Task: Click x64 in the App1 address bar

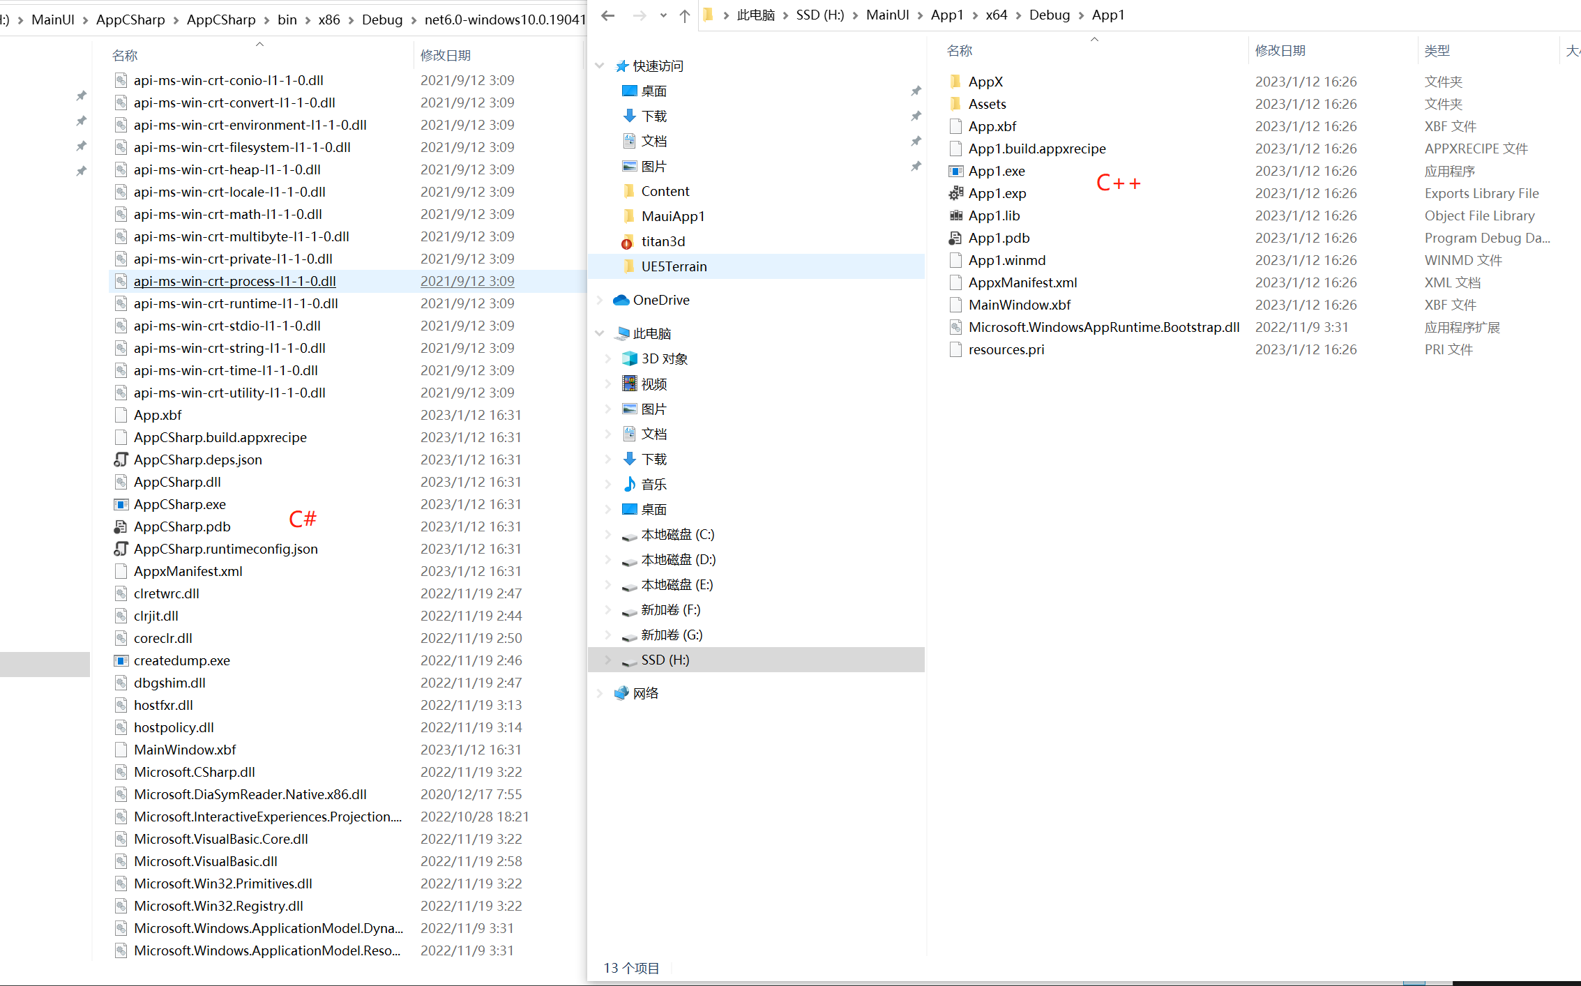Action: click(997, 15)
